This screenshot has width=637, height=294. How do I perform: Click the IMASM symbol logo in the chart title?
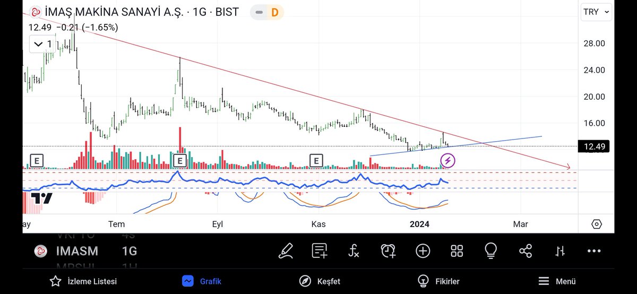pyautogui.click(x=36, y=12)
